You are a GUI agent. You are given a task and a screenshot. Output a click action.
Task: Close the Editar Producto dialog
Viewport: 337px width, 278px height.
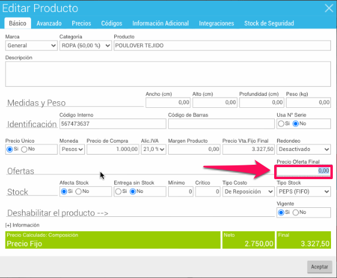[x=329, y=8]
